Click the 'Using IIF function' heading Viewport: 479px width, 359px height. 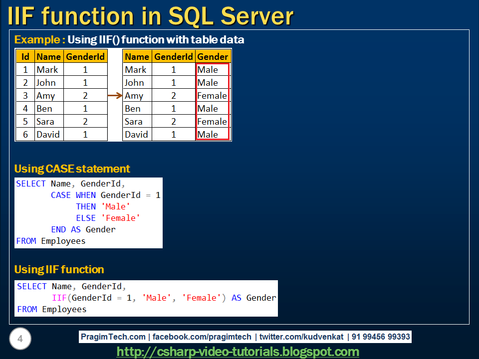pyautogui.click(x=59, y=269)
